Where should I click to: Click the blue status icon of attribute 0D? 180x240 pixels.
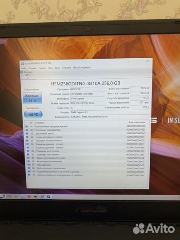[x=29, y=168]
